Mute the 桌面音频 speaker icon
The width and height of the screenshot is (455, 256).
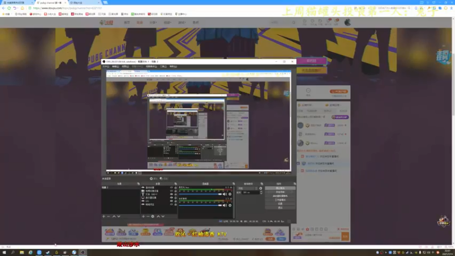(x=225, y=205)
